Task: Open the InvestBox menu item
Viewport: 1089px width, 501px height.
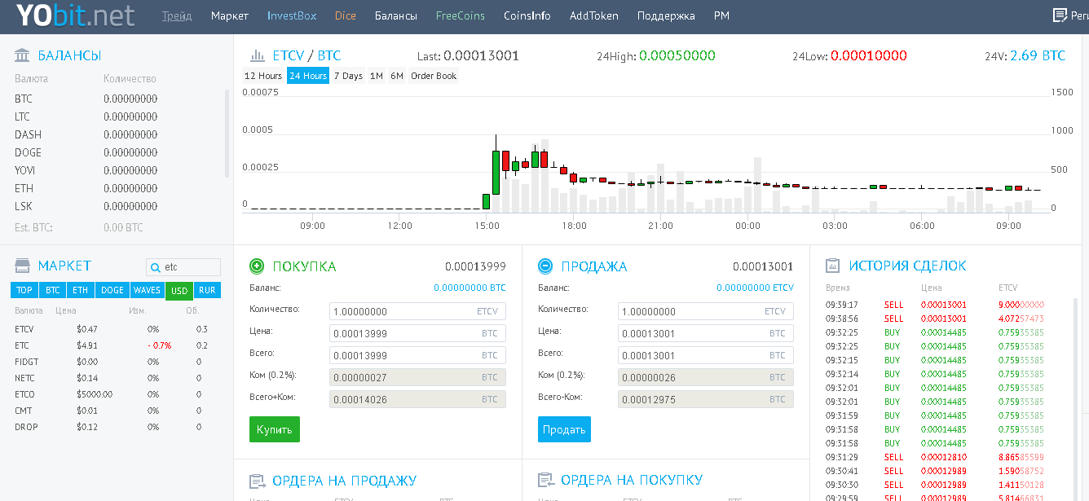Action: click(292, 15)
